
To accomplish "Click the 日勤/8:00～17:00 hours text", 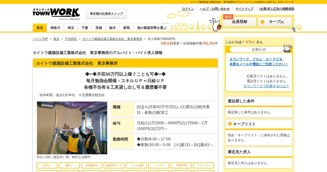I will coord(154,139).
